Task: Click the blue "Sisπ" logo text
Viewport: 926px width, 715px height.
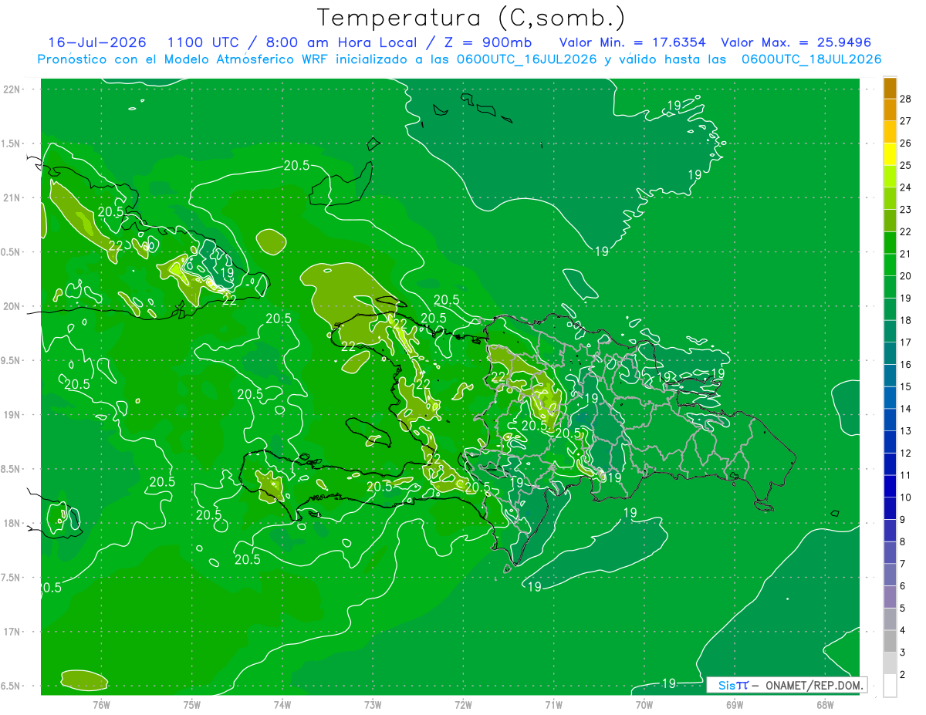Action: (x=733, y=685)
